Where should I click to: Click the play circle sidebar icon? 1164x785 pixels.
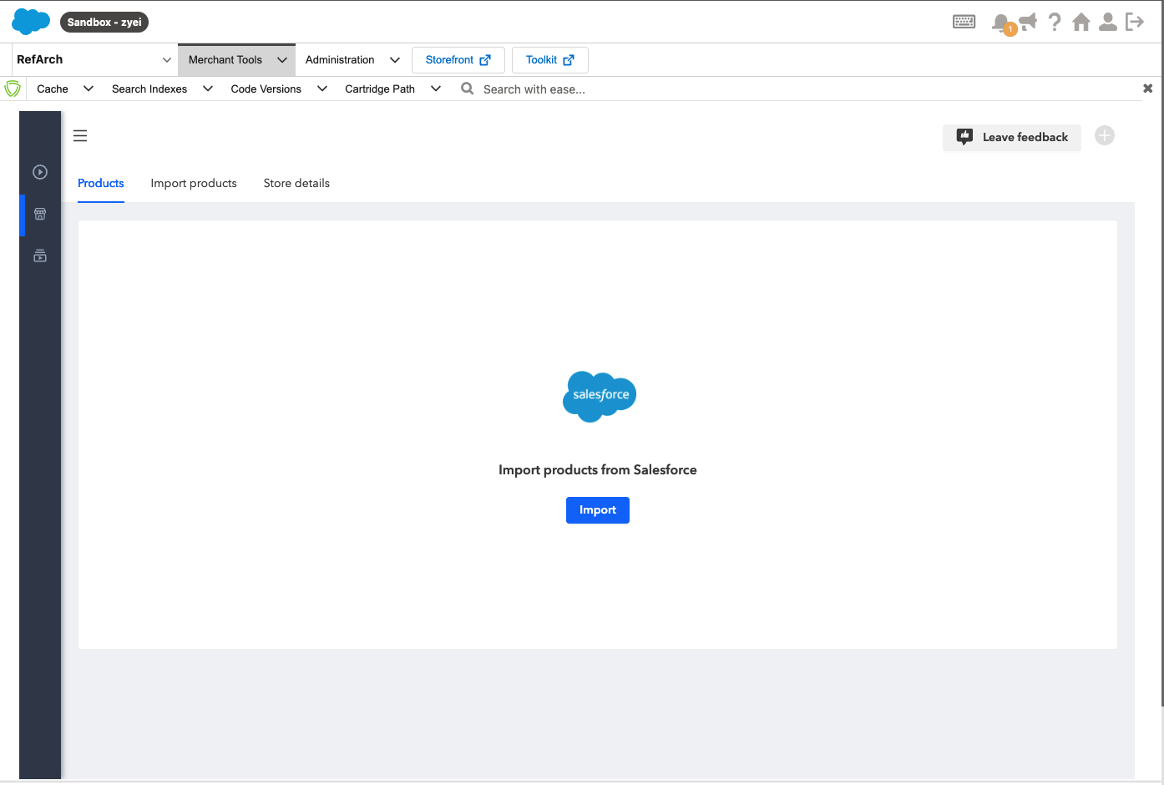click(40, 172)
